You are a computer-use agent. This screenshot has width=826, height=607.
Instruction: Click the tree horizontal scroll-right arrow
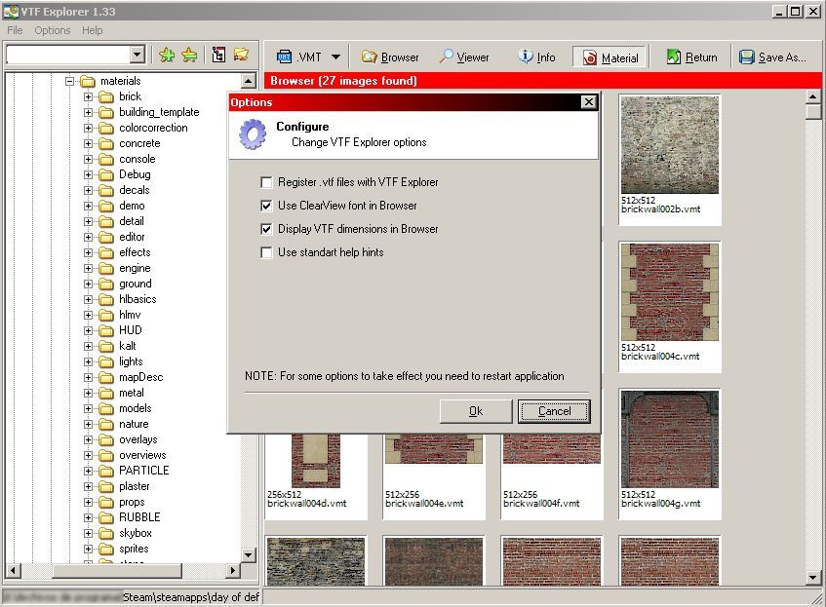(x=232, y=570)
